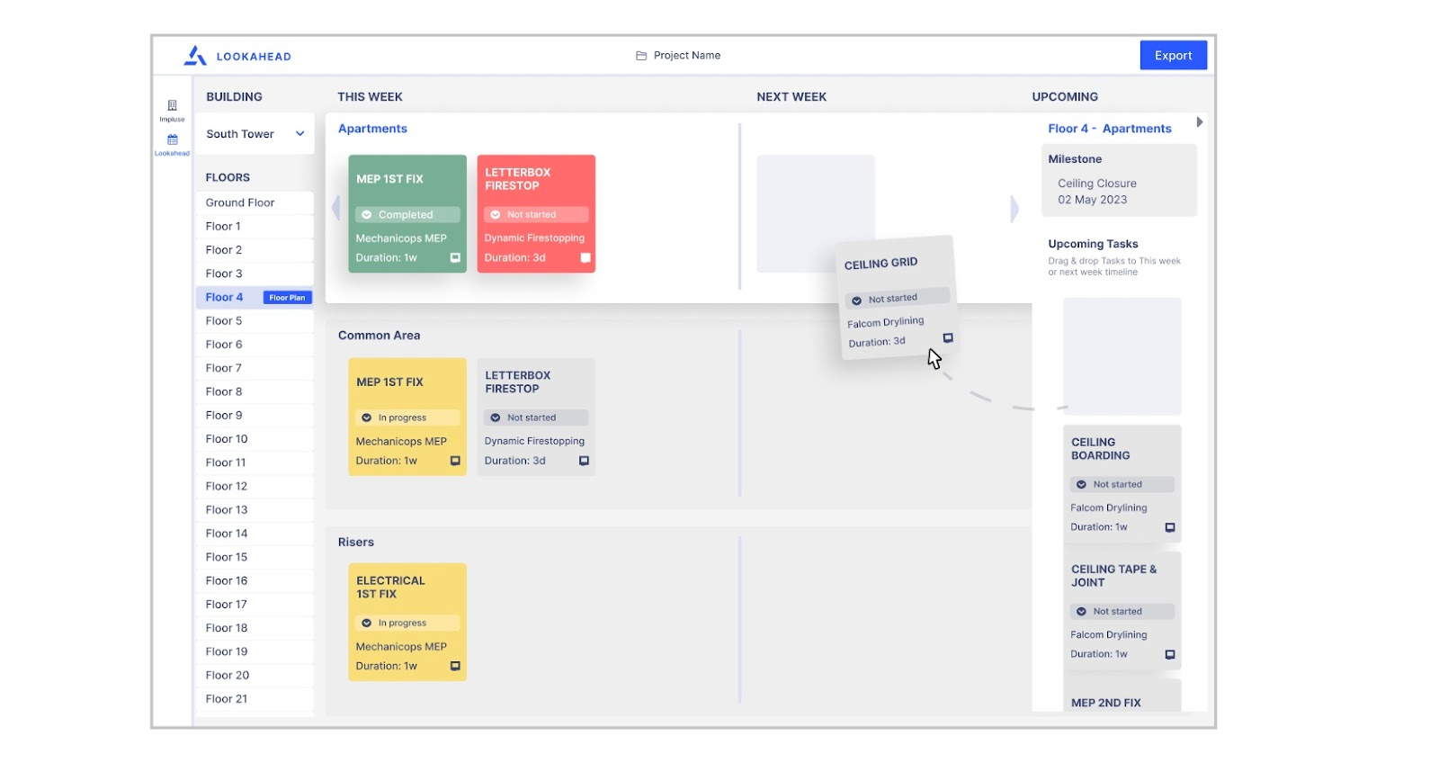This screenshot has width=1439, height=772.
Task: Open Not started status on Ceiling Boarding card
Action: pyautogui.click(x=1122, y=484)
